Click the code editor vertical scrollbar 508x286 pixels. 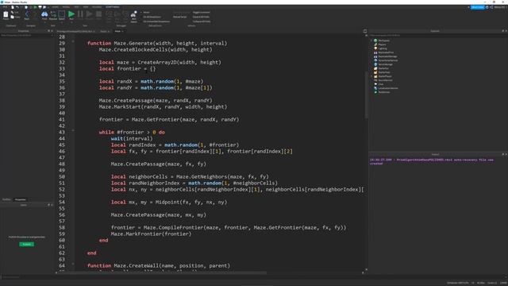click(x=367, y=94)
